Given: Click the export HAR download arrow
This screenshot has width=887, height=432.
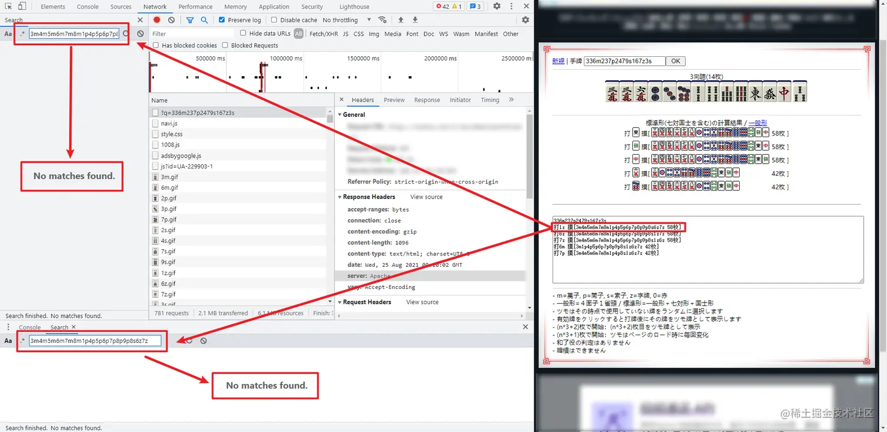Looking at the screenshot, I should tap(415, 20).
